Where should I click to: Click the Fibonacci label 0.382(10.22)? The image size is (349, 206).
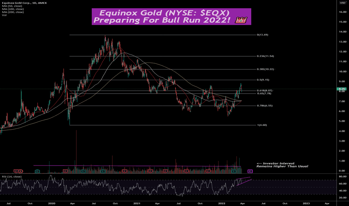coord(265,69)
